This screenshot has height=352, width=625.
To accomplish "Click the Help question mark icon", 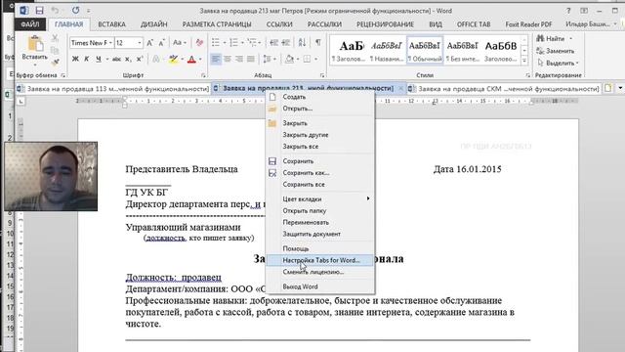I will coord(568,11).
